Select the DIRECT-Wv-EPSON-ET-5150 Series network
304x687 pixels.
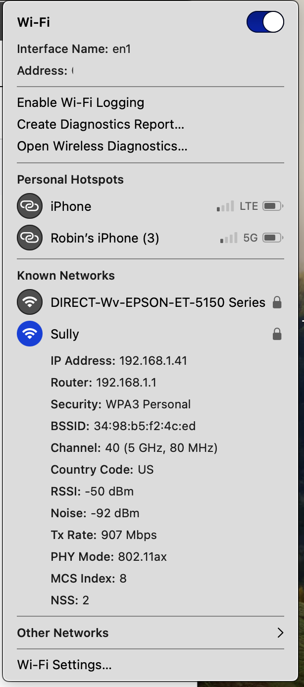point(158,302)
